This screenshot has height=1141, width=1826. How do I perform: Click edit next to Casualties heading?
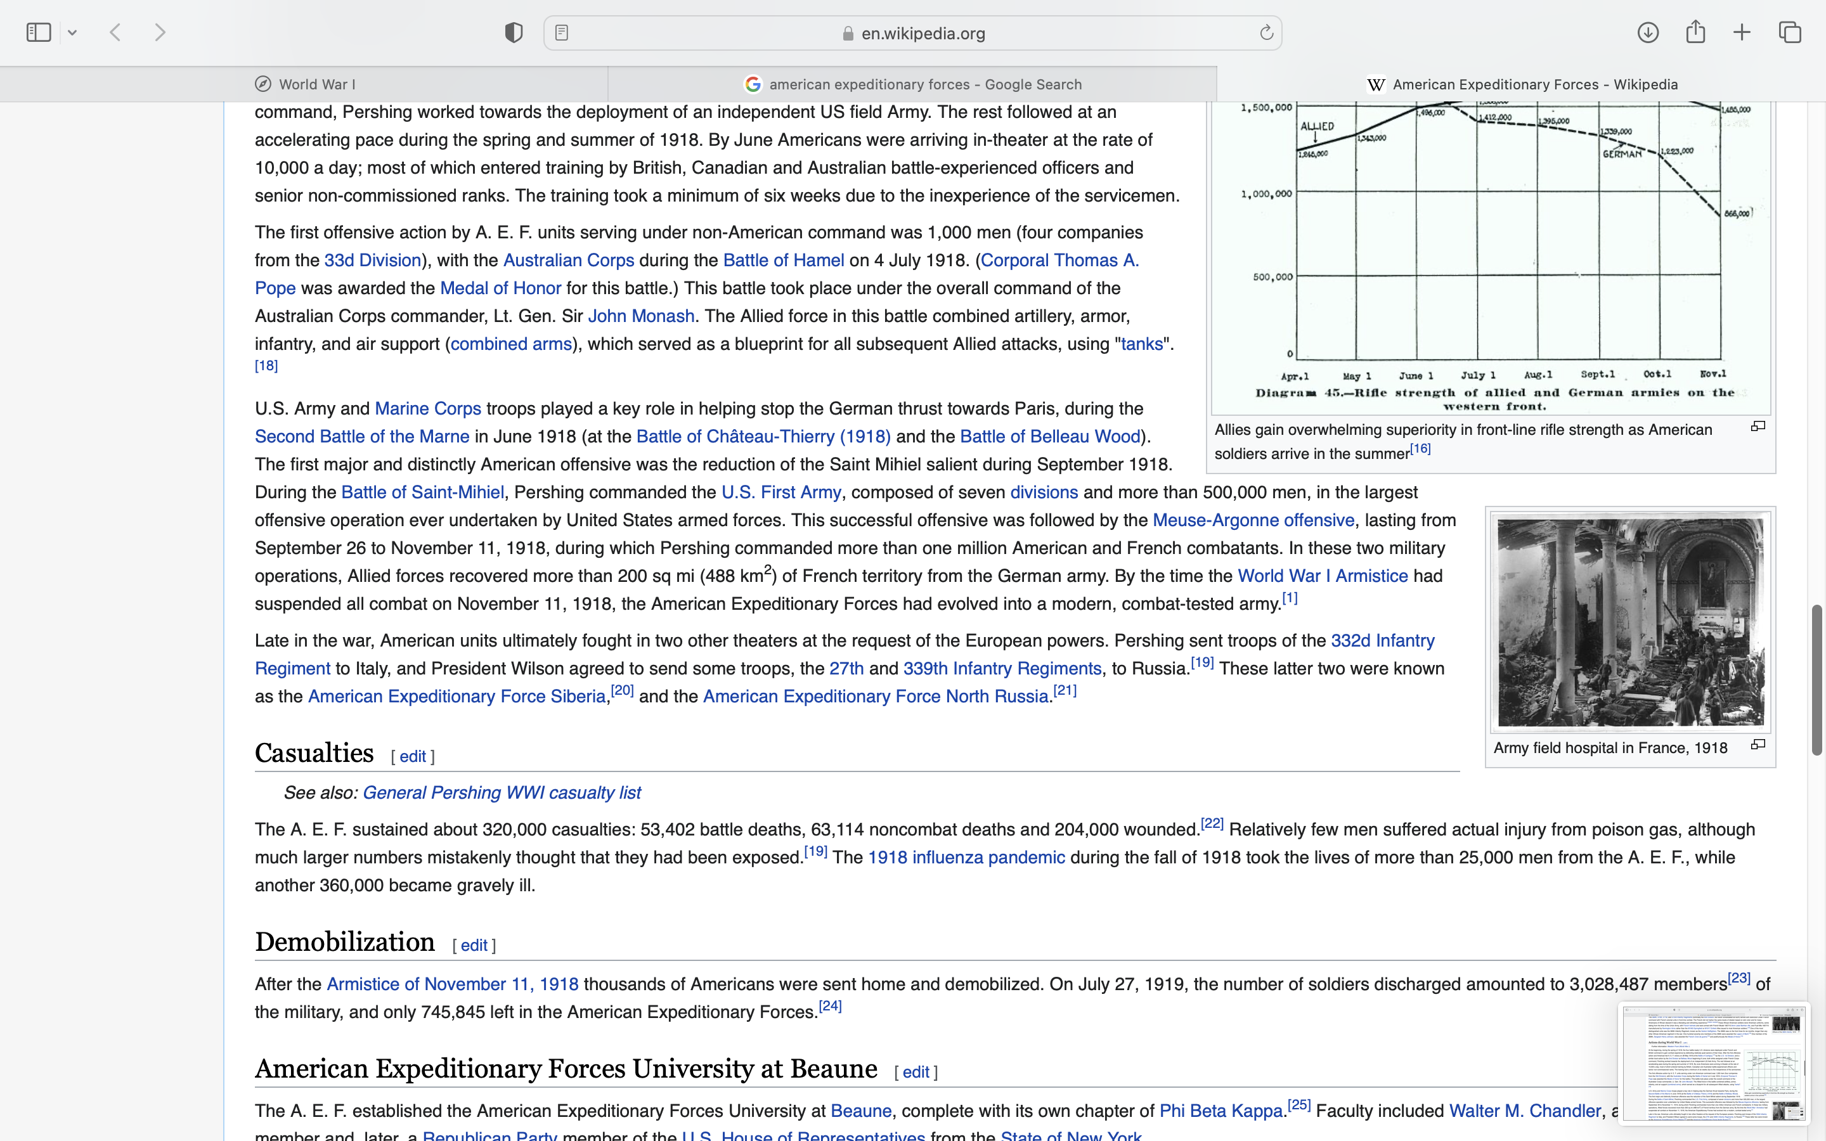412,756
